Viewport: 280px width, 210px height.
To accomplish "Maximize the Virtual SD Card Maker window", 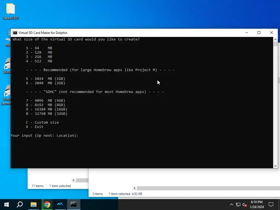I will tap(259, 33).
